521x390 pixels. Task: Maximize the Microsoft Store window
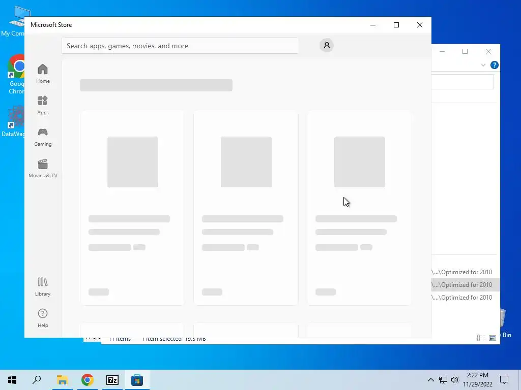396,25
